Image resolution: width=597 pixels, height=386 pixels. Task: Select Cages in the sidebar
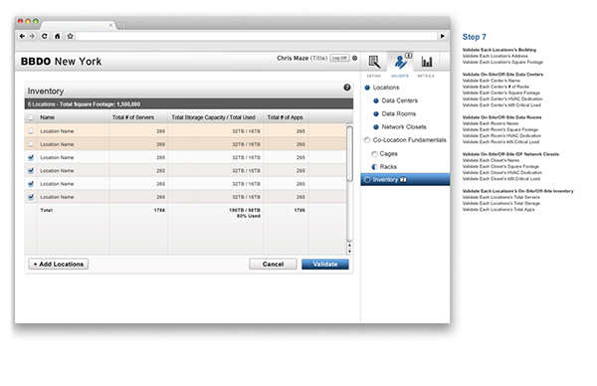tap(388, 154)
